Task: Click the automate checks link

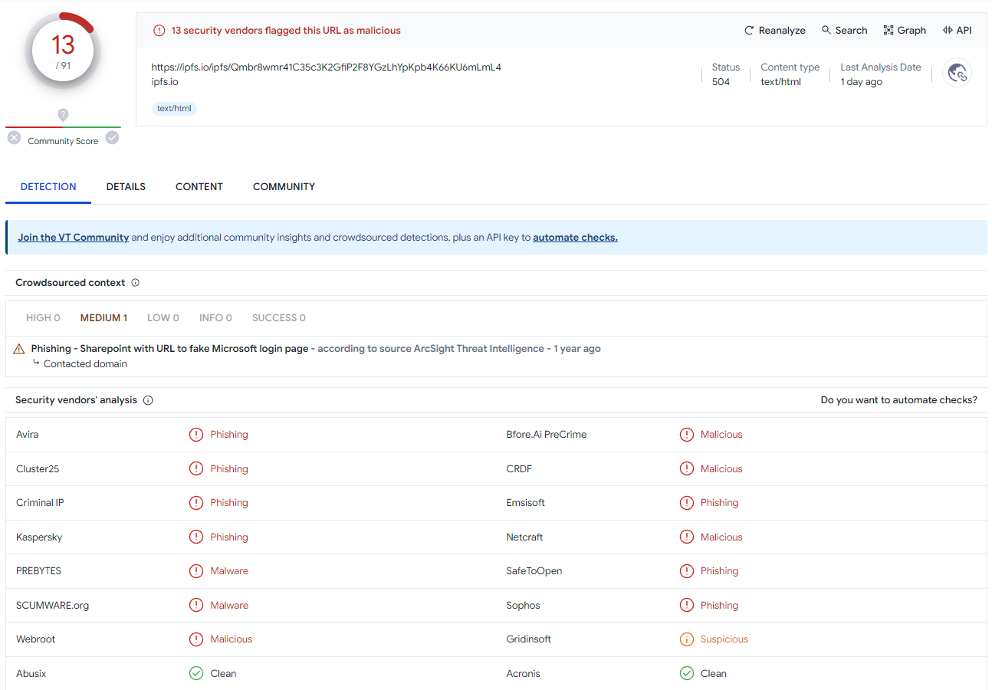Action: (x=575, y=238)
